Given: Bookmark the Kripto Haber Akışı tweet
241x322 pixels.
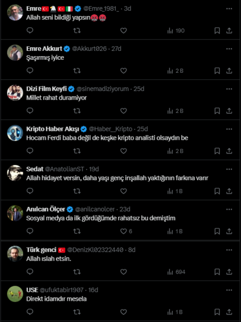Looking at the screenshot, I should [x=217, y=151].
